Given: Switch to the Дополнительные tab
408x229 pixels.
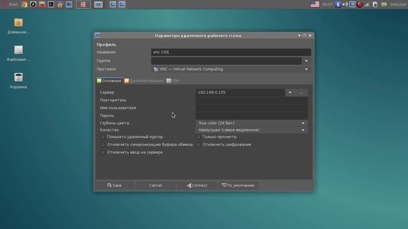Looking at the screenshot, I should [x=143, y=81].
